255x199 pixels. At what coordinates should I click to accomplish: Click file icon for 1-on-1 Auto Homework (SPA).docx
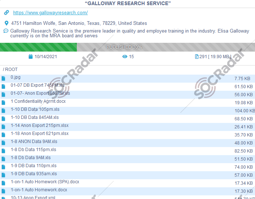[x=3, y=183]
